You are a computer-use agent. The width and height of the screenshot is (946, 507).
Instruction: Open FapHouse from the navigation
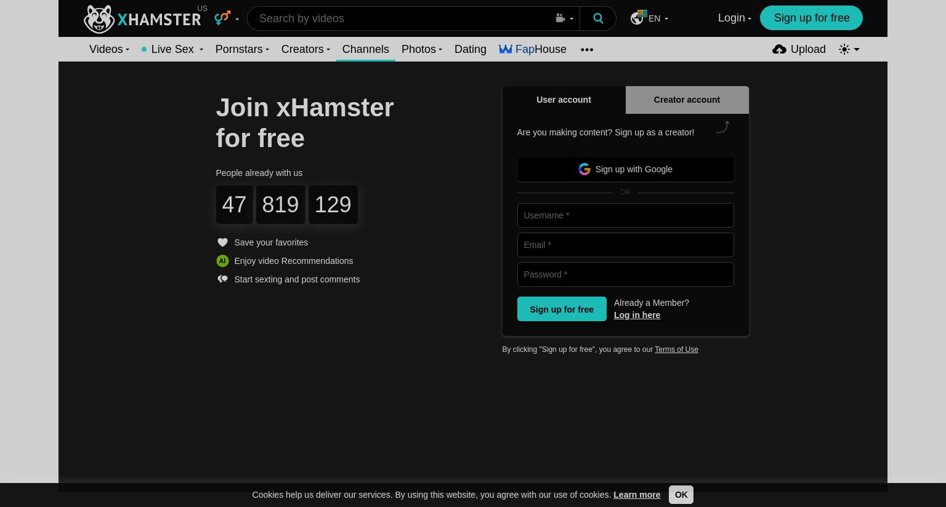[x=533, y=49]
